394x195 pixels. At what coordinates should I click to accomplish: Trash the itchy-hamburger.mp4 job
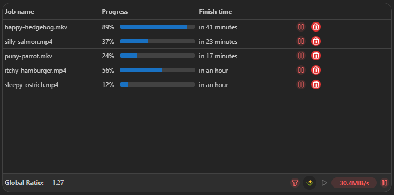[x=316, y=70]
